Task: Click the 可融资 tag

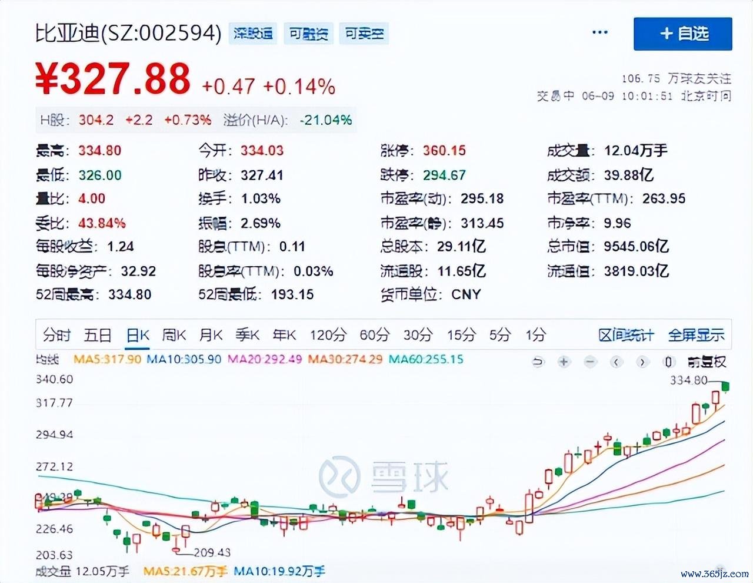Action: point(308,34)
